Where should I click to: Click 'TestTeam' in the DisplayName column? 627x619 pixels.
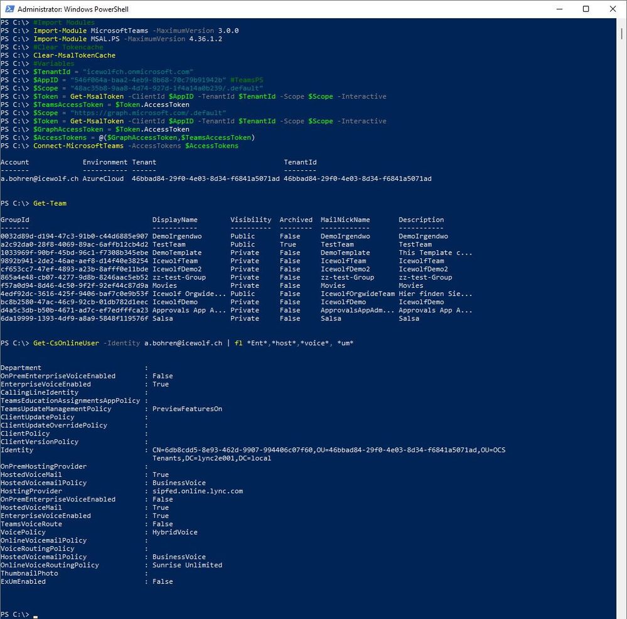click(169, 244)
